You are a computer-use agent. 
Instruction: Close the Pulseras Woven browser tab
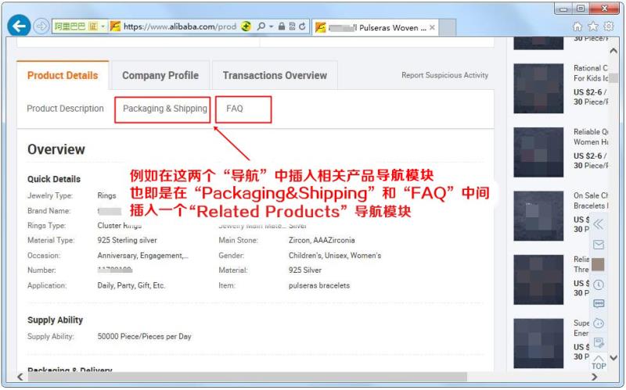coord(432,27)
